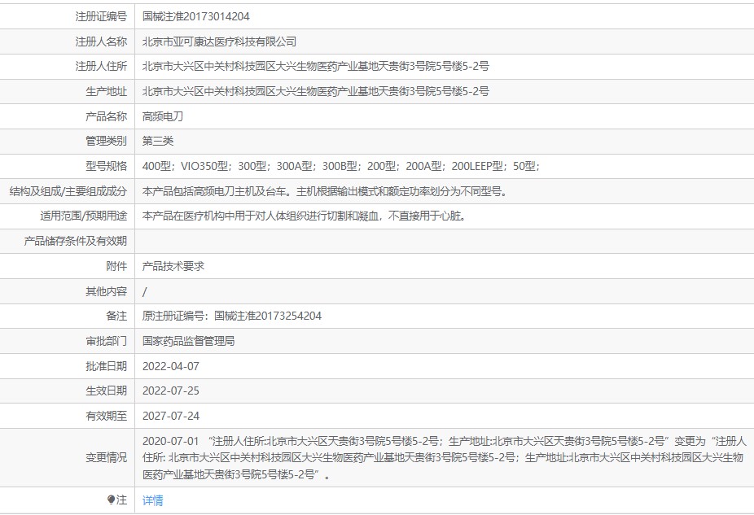This screenshot has height=515, width=754.
Task: Select registration number 国械注准20173014204
Action: coord(195,16)
